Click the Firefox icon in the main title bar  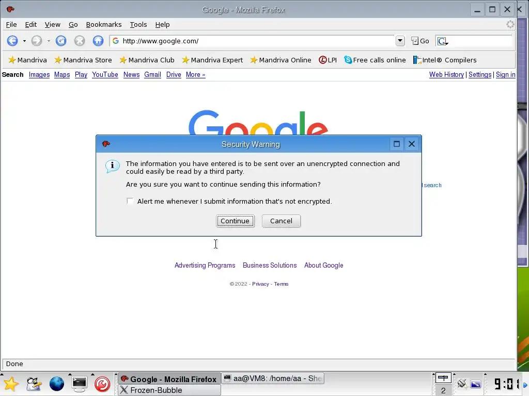[x=10, y=9]
